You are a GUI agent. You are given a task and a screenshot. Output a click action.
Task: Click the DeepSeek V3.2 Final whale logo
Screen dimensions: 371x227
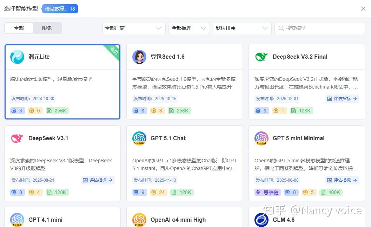[261, 57]
